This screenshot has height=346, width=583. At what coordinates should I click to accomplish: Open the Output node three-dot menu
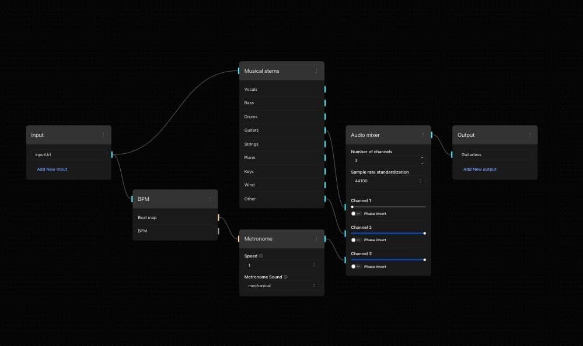coord(530,135)
